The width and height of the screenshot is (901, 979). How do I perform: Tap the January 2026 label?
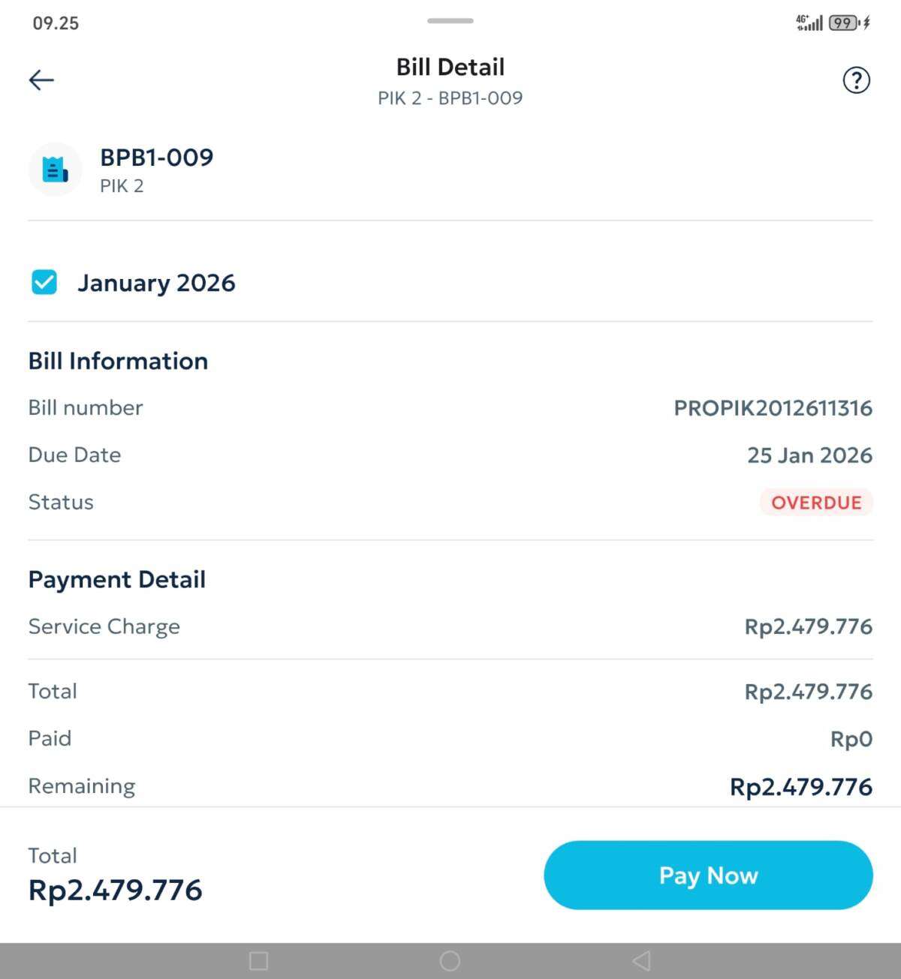tap(156, 283)
